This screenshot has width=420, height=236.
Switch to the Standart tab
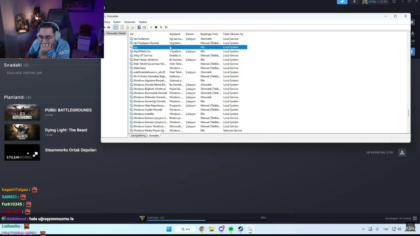154,135
